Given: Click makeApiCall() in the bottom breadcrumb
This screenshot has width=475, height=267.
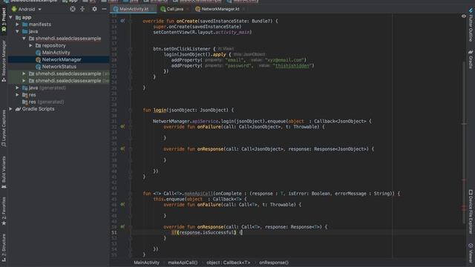Looking at the screenshot, I should coord(183,263).
